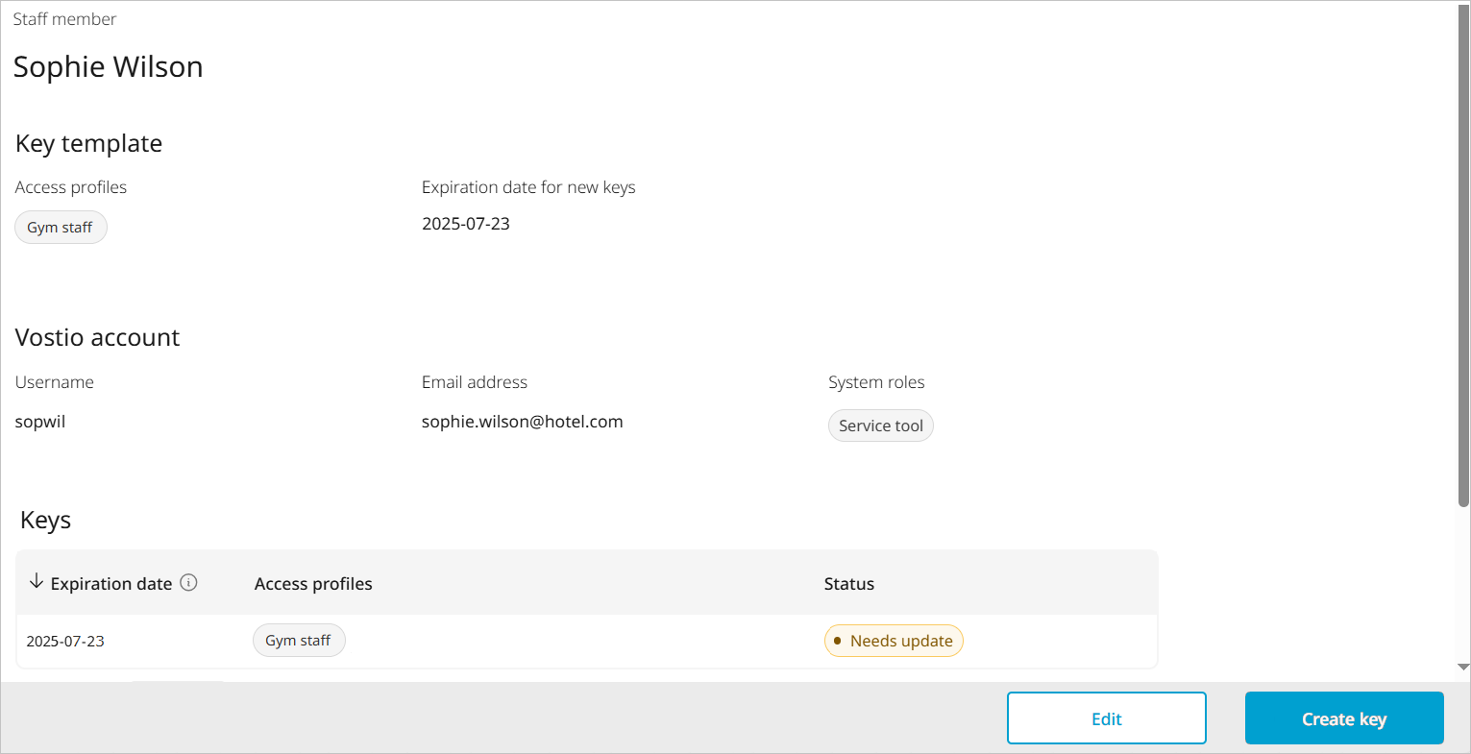Select the Gym staff chip under Key template
Image resolution: width=1471 pixels, height=754 pixels.
pyautogui.click(x=61, y=228)
